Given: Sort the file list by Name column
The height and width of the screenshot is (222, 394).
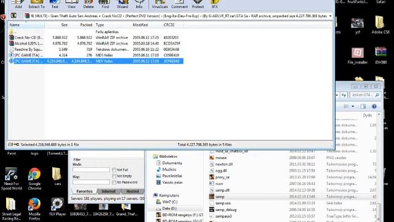Looking at the screenshot, I should point(26,25).
